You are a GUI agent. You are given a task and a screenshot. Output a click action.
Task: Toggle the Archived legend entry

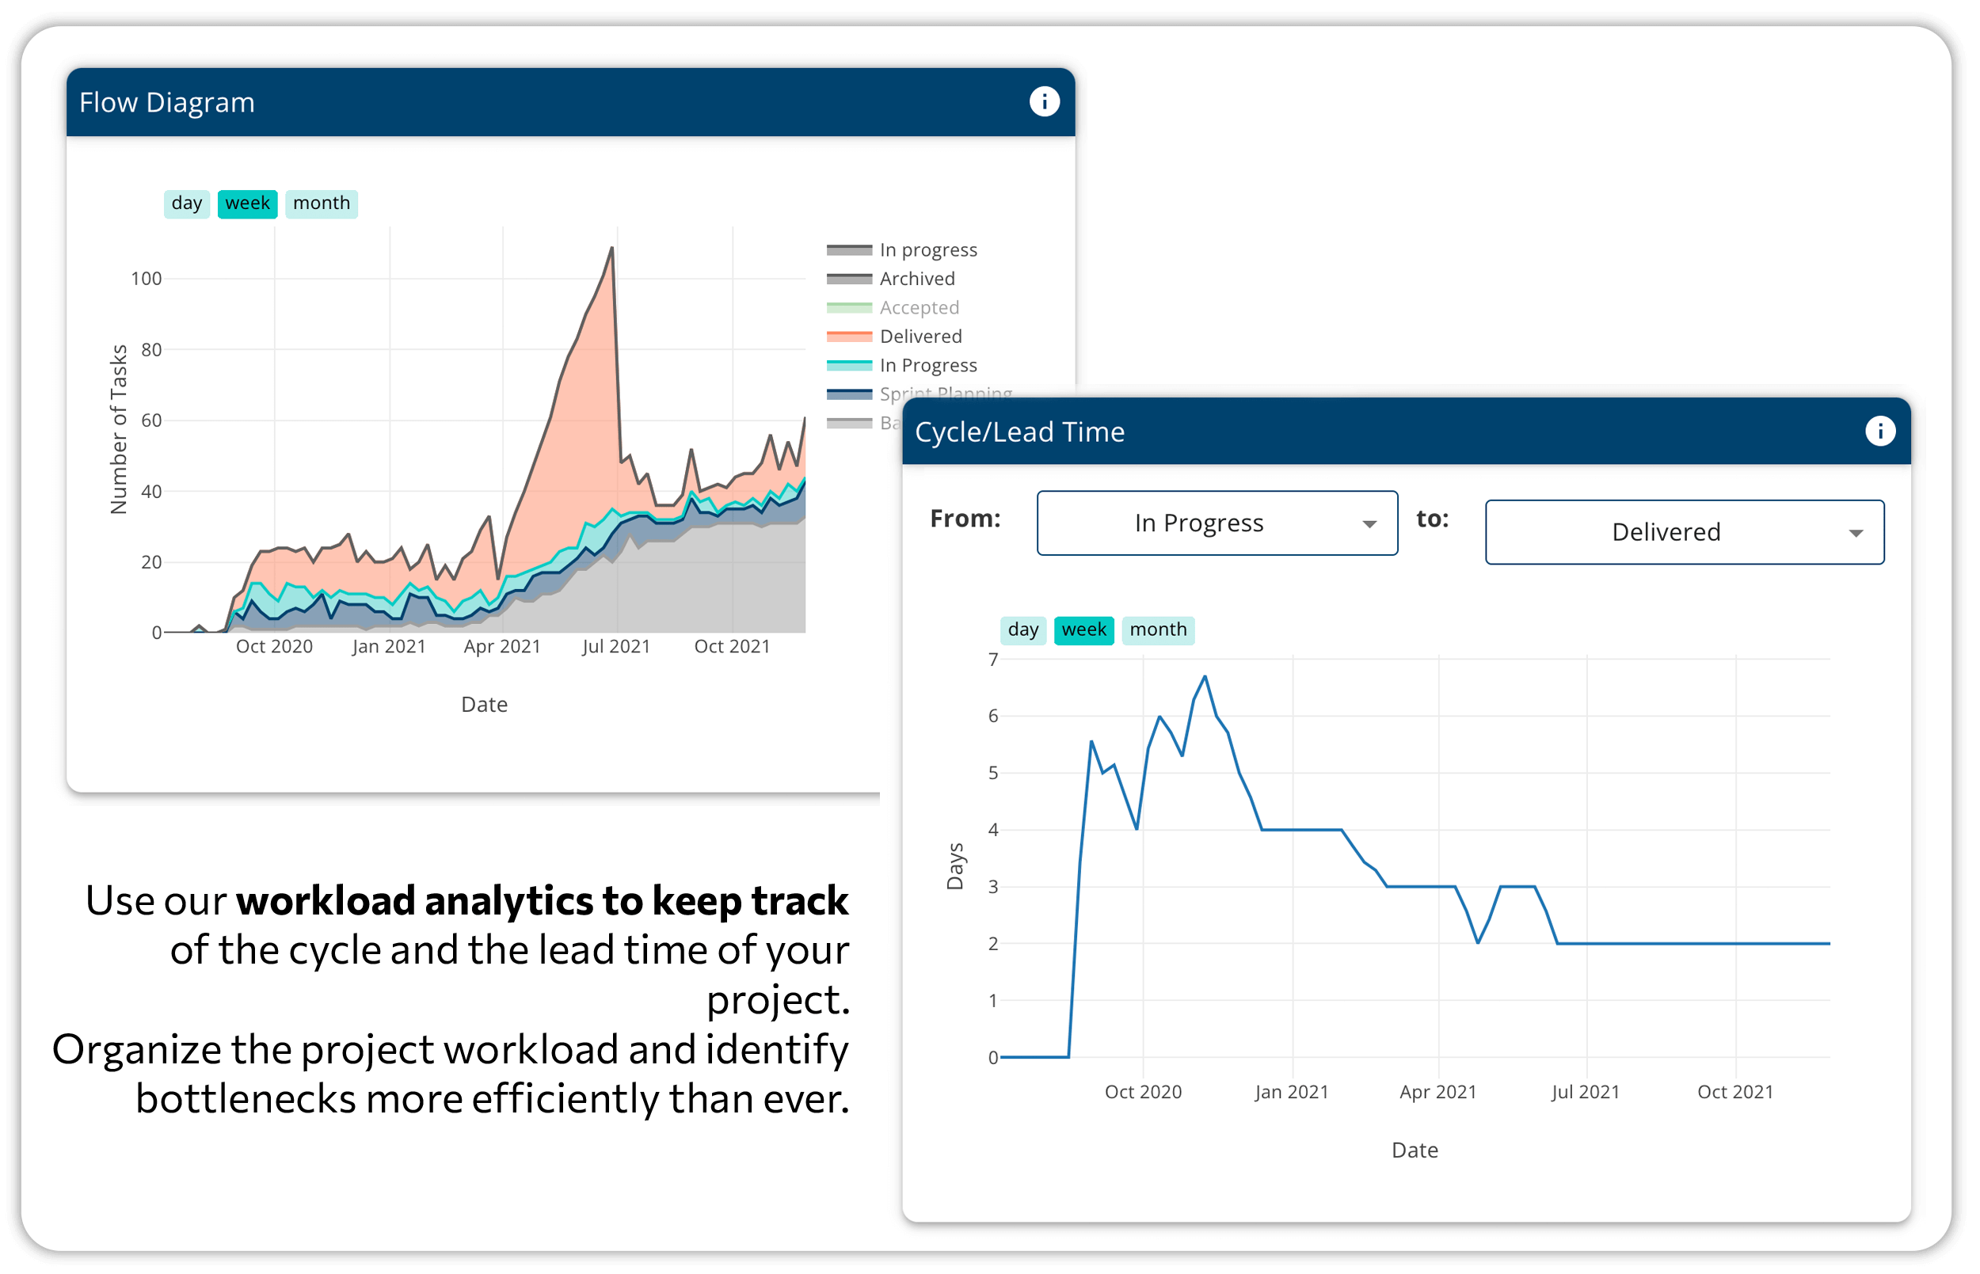(917, 279)
